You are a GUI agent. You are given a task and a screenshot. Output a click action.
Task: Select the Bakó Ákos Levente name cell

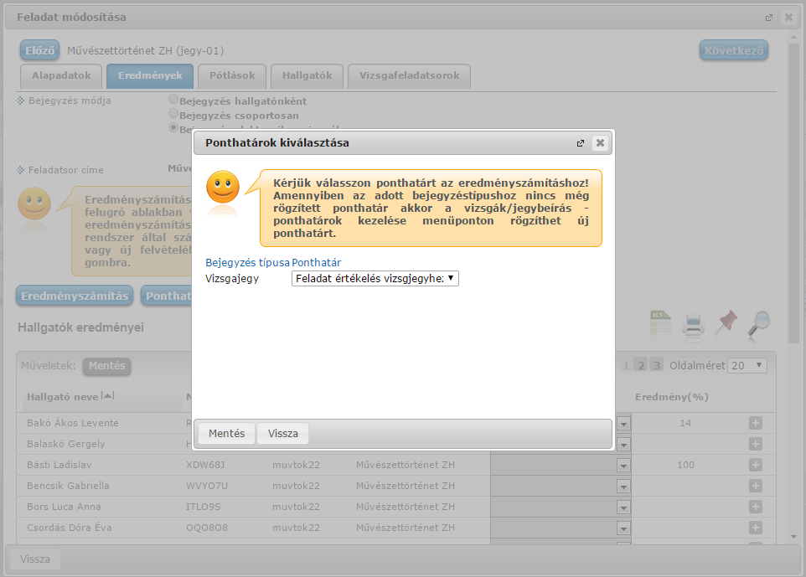pyautogui.click(x=73, y=424)
